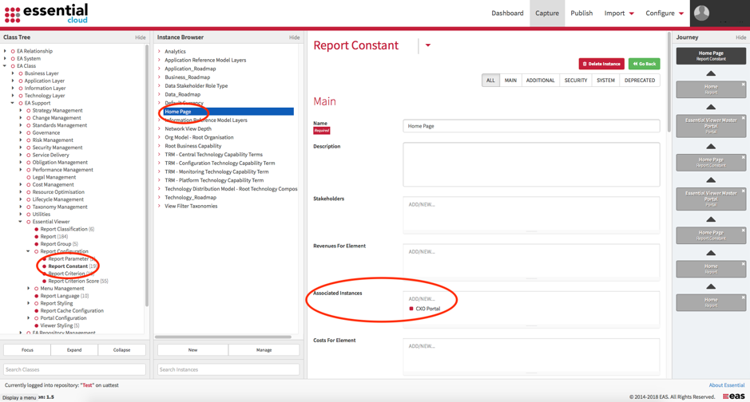Hide the Instance Browser panel
The width and height of the screenshot is (750, 402).
(294, 37)
